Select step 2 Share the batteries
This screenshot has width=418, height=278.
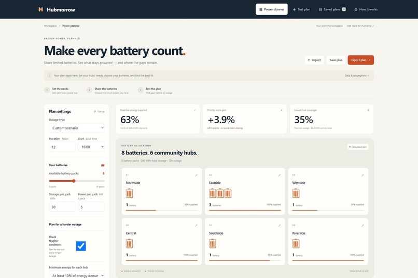[x=107, y=91]
